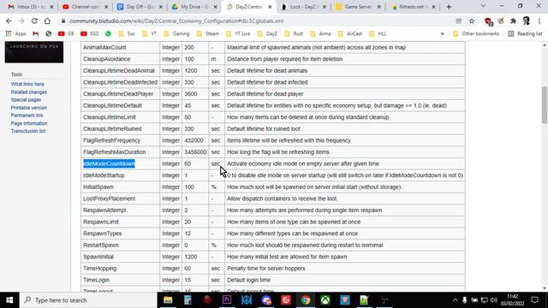548x308 pixels.
Task: Open the Permanent link
Action: pyautogui.click(x=27, y=115)
